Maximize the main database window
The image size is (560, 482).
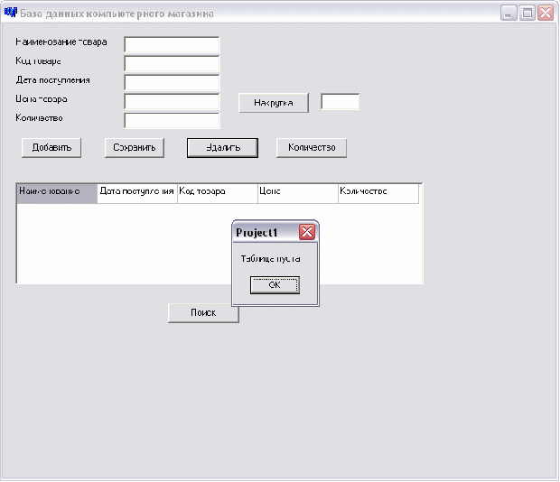[527, 13]
